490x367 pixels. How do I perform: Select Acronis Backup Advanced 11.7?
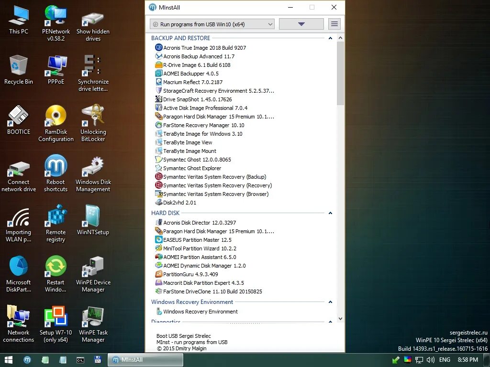tap(195, 56)
